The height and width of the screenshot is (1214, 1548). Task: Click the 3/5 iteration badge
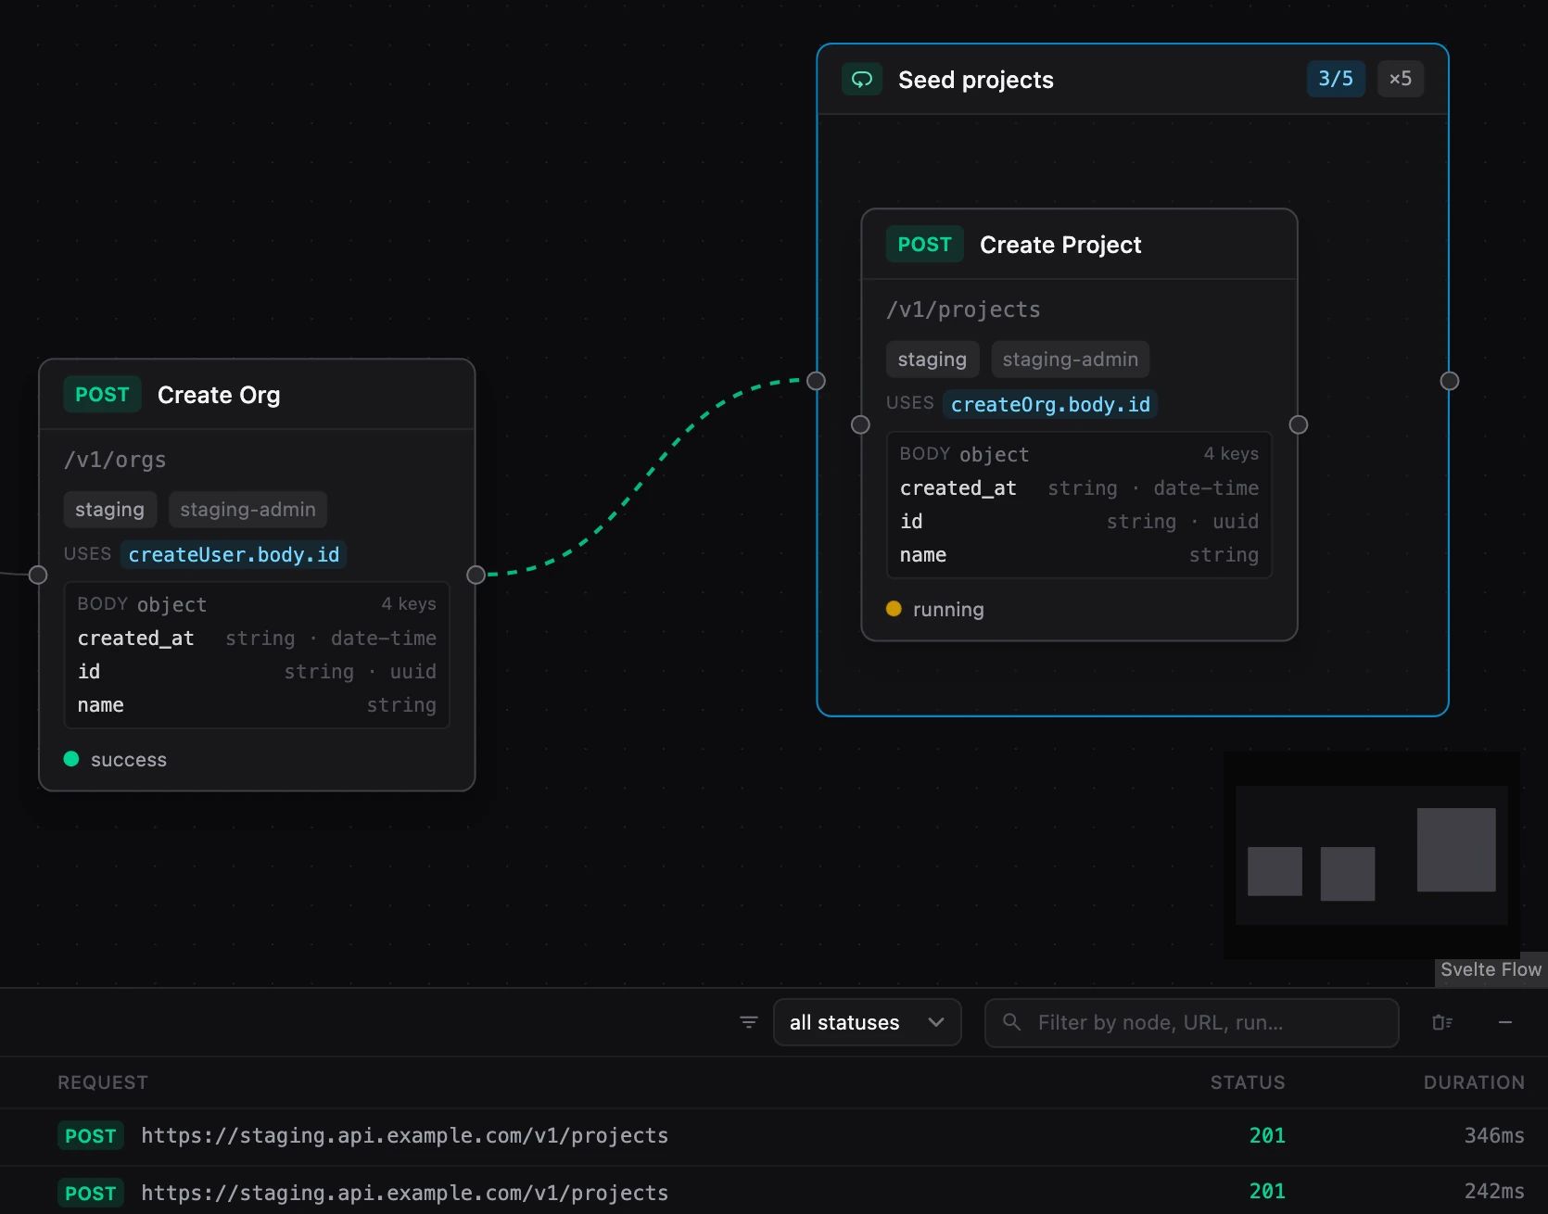click(1336, 79)
